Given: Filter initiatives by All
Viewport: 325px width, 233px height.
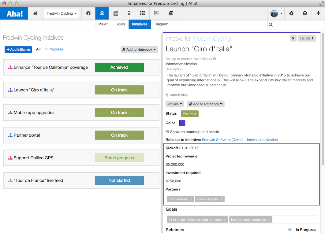Looking at the screenshot, I should [38, 49].
